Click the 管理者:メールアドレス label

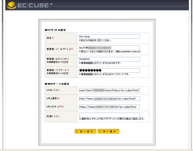[60, 49]
